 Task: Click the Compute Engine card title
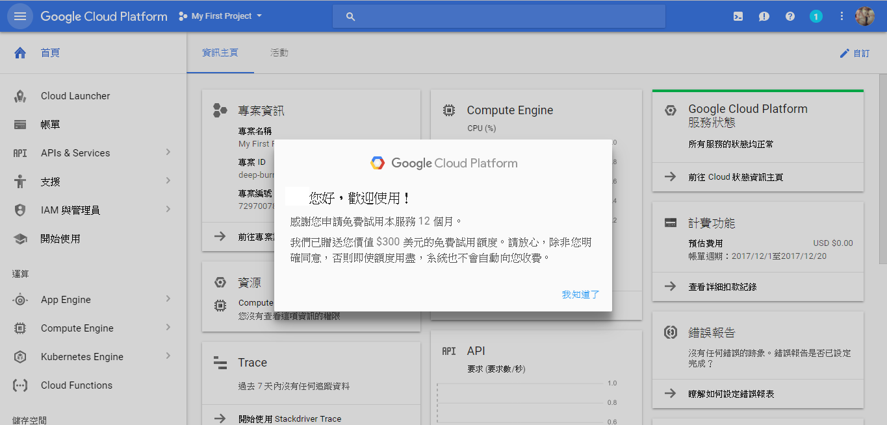510,110
